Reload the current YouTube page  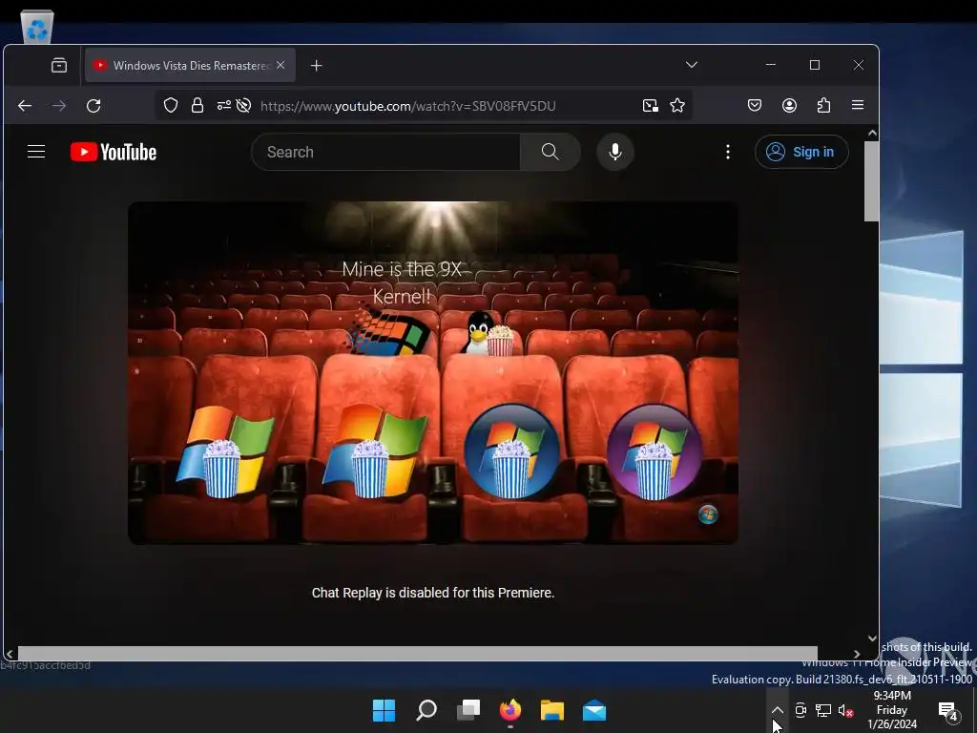click(94, 106)
